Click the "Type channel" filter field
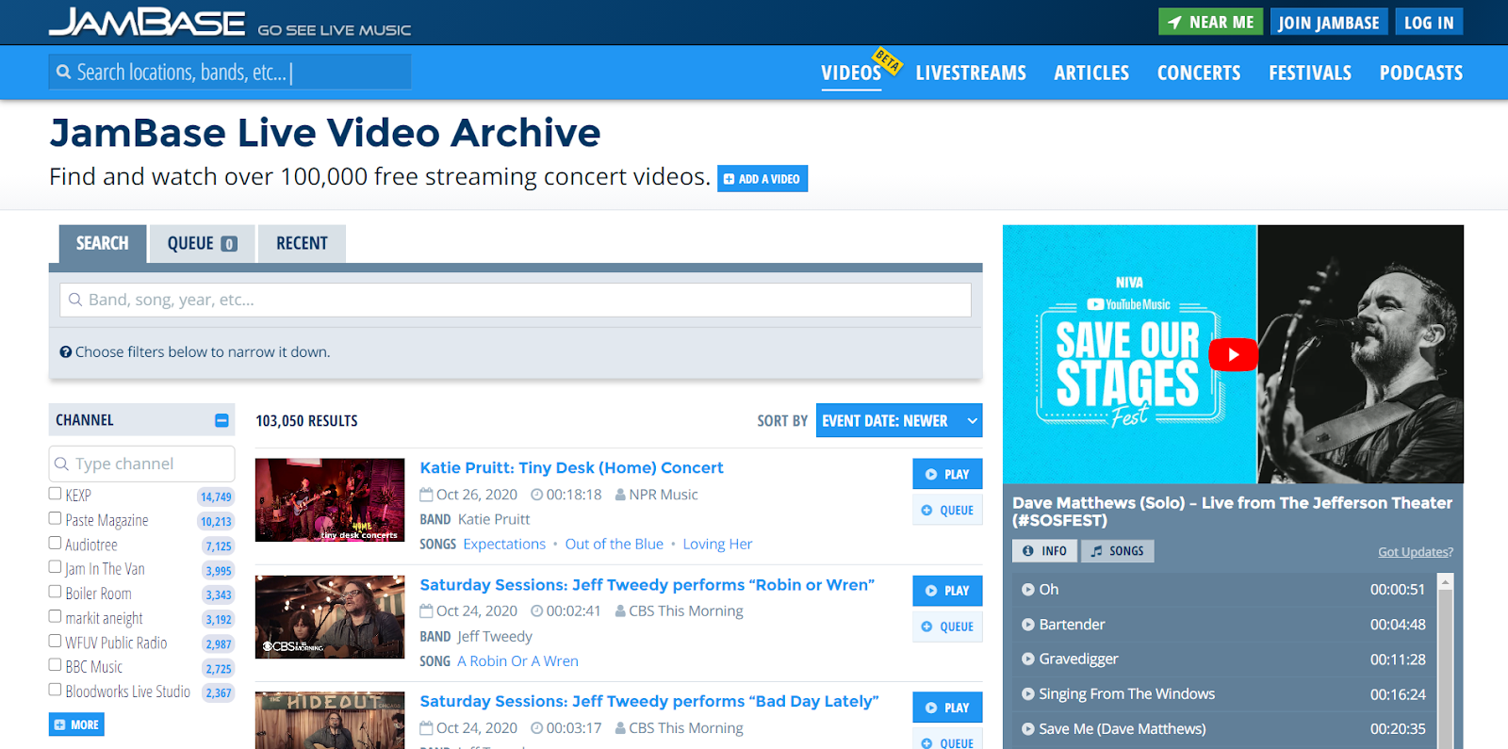The height and width of the screenshot is (749, 1508). 141,464
